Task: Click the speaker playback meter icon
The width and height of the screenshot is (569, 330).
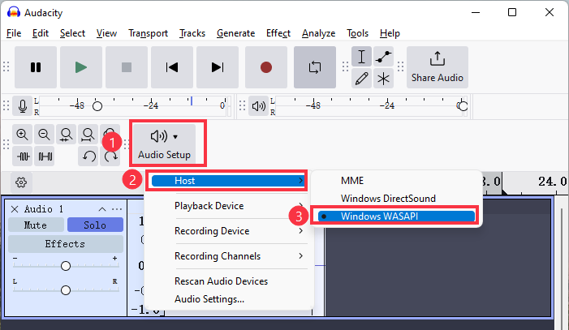Action: click(x=258, y=106)
